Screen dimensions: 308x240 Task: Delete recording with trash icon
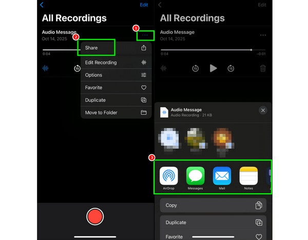(263, 68)
